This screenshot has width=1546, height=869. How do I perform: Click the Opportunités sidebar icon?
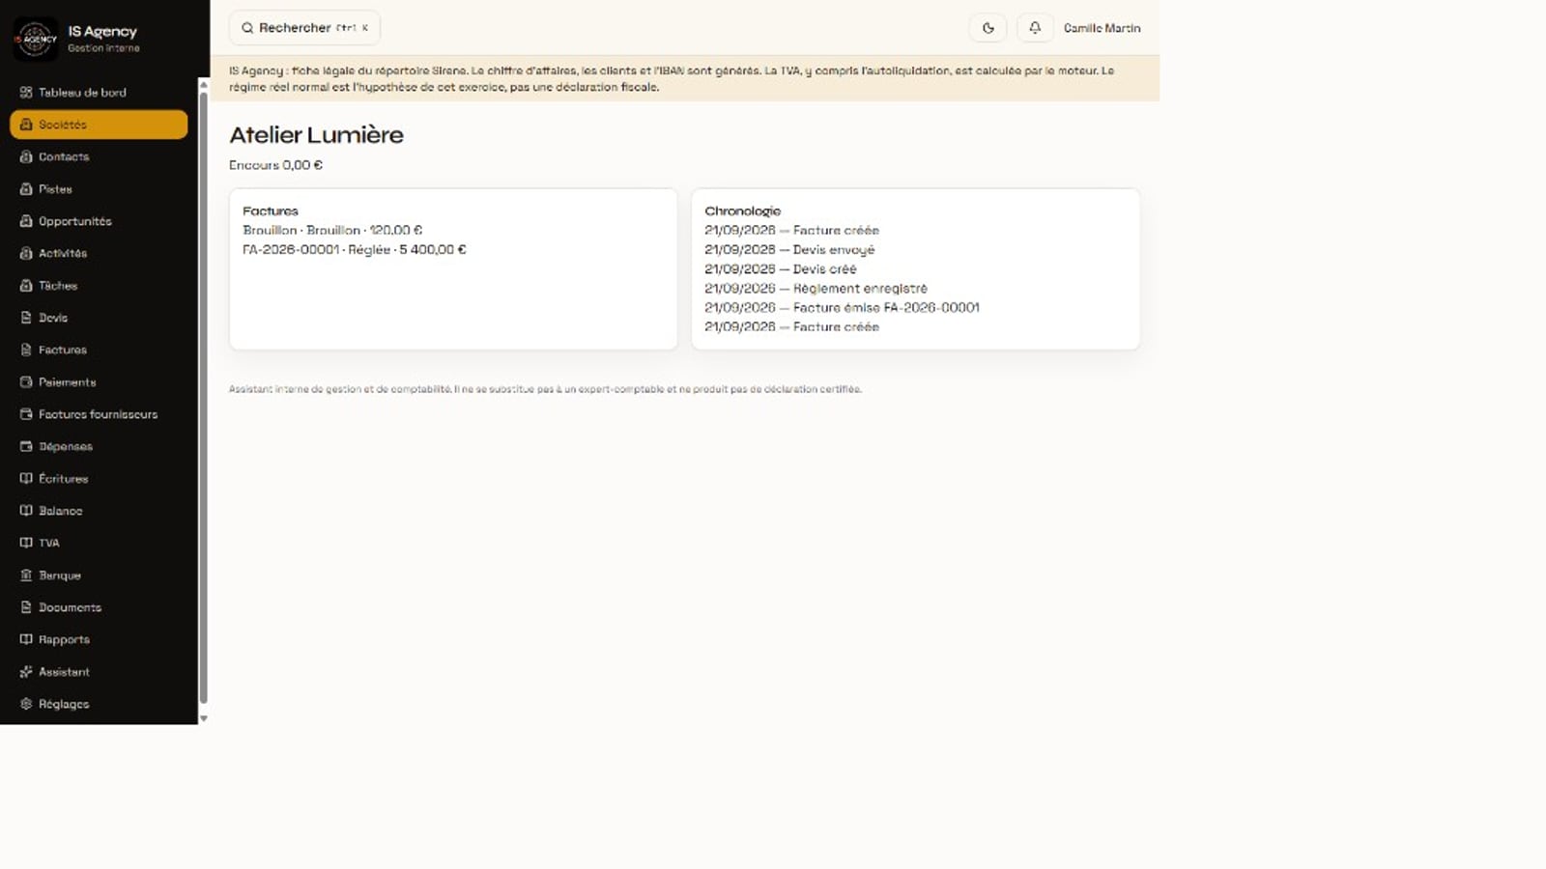26,221
